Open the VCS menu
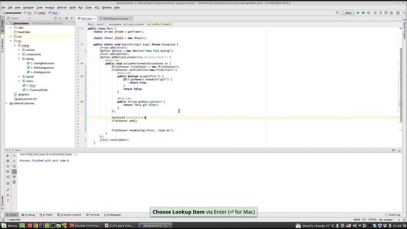 click(97, 8)
